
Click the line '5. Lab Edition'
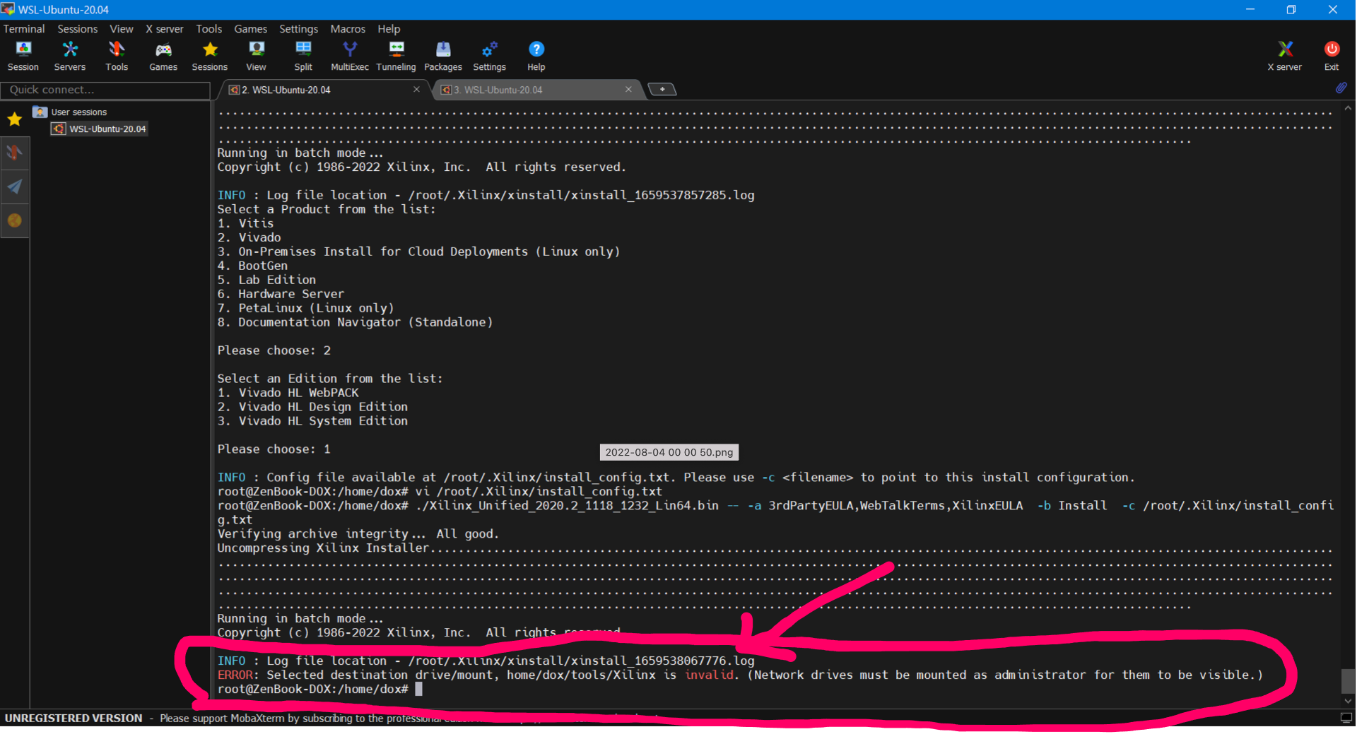(x=266, y=280)
